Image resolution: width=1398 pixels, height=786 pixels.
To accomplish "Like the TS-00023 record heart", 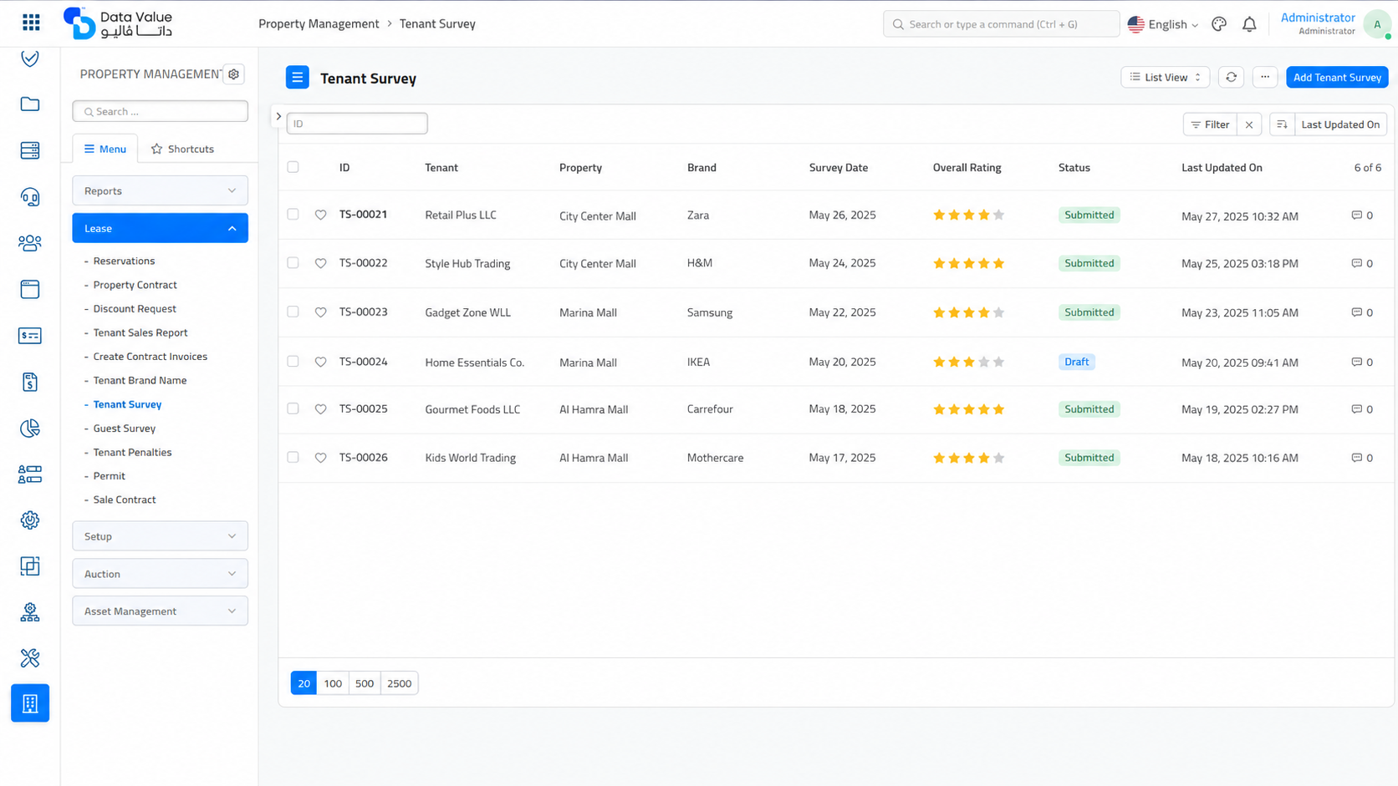I will pos(321,312).
